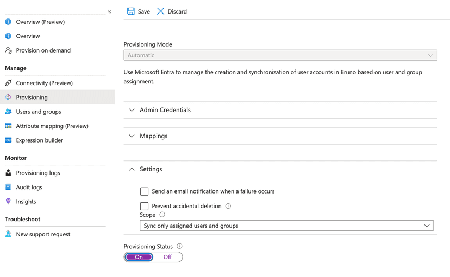This screenshot has height=277, width=450.
Task: Open the Provisioning Mode dropdown
Action: (280, 55)
